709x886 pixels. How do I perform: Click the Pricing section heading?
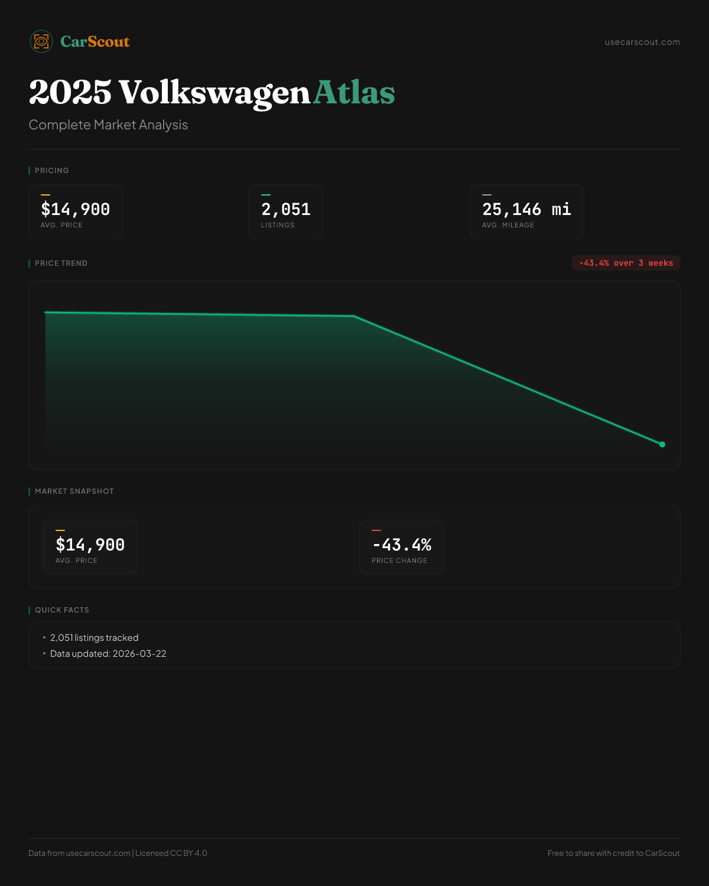51,171
